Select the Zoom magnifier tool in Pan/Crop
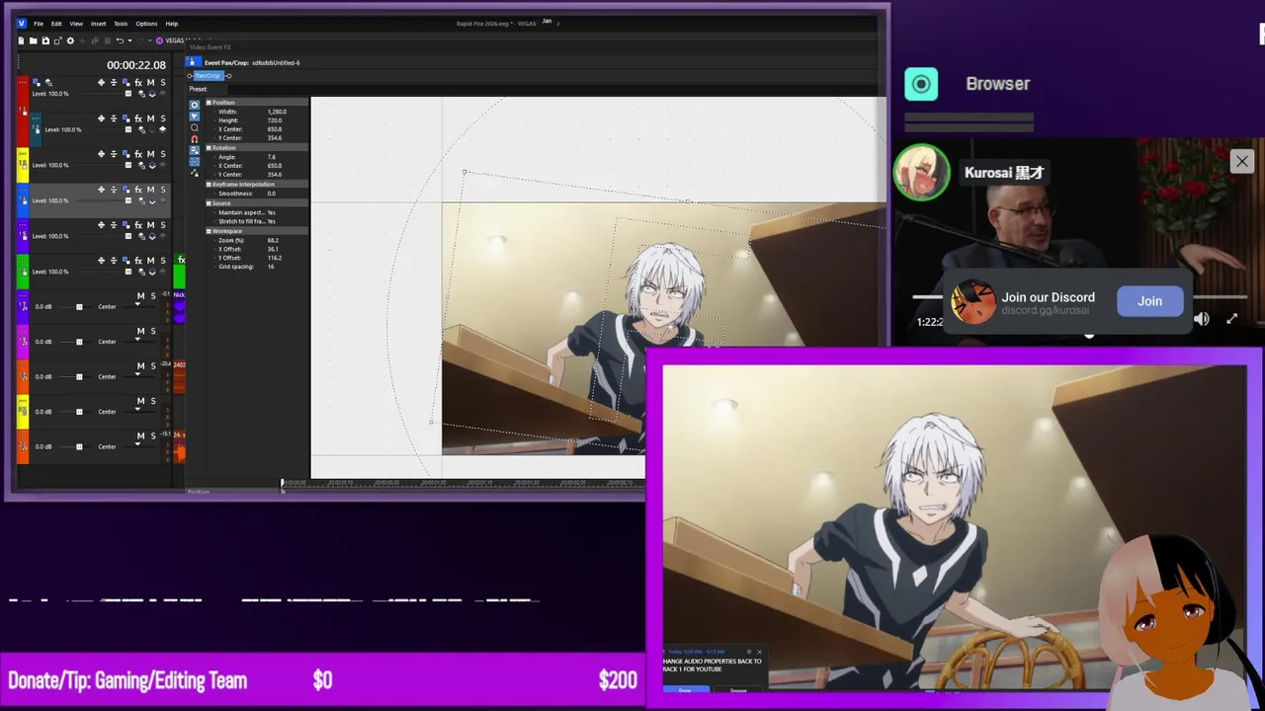 pos(195,127)
